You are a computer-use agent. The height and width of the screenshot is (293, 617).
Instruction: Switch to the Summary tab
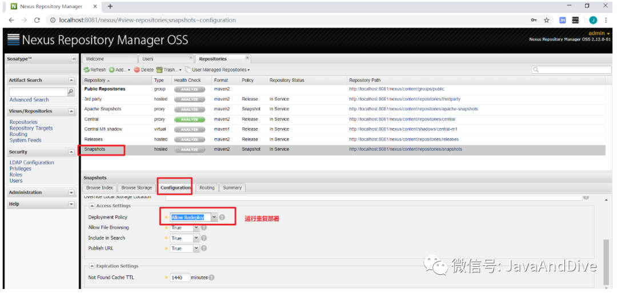pyautogui.click(x=232, y=187)
